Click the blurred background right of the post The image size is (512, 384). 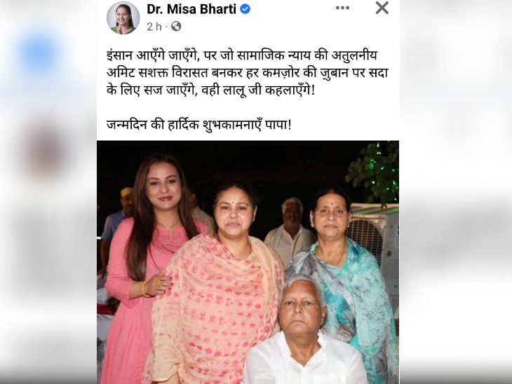tap(455, 192)
